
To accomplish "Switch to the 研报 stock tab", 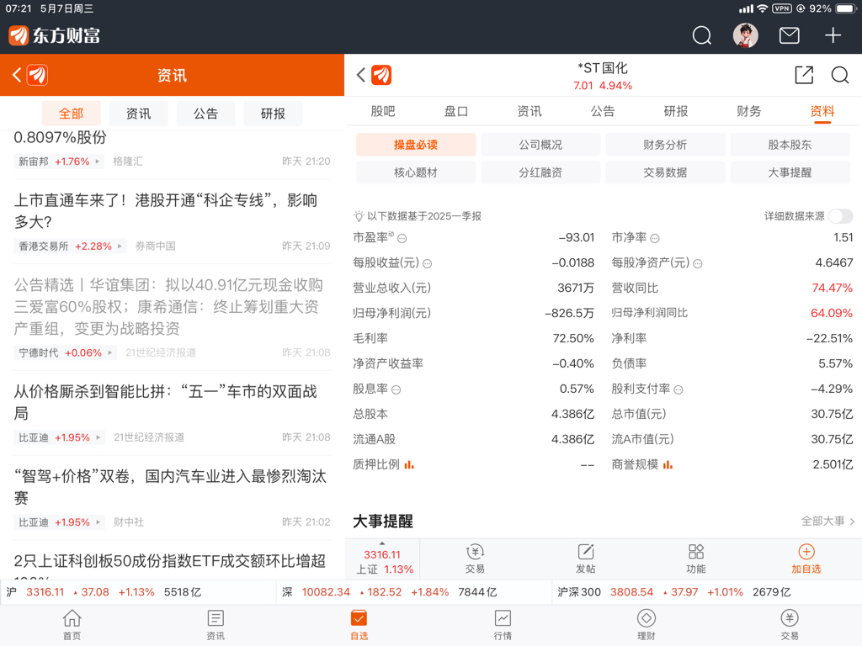I will click(x=676, y=112).
